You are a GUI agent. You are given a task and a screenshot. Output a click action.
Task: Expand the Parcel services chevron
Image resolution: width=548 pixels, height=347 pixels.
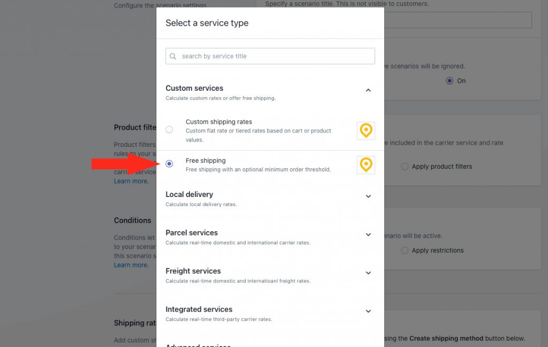tap(368, 235)
